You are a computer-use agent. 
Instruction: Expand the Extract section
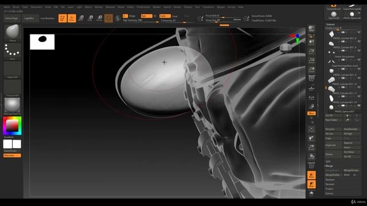(x=329, y=193)
